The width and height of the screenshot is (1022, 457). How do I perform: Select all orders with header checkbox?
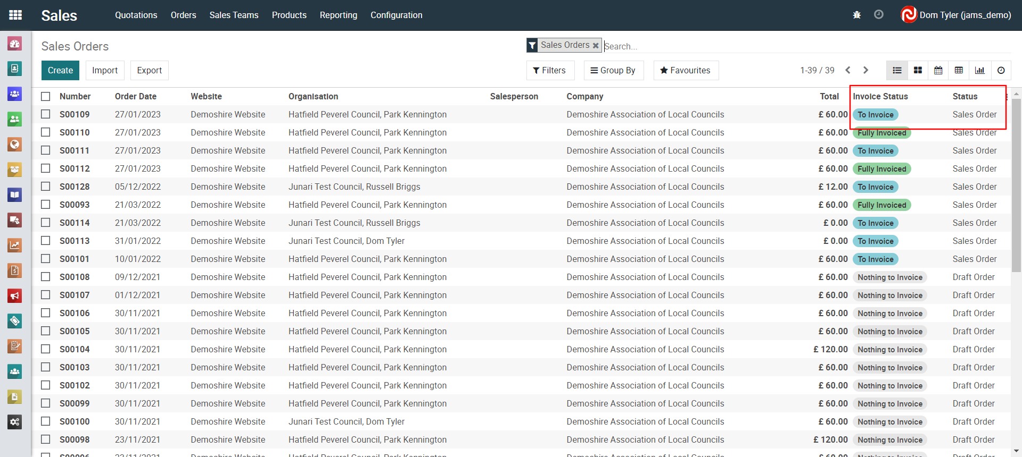pyautogui.click(x=46, y=96)
